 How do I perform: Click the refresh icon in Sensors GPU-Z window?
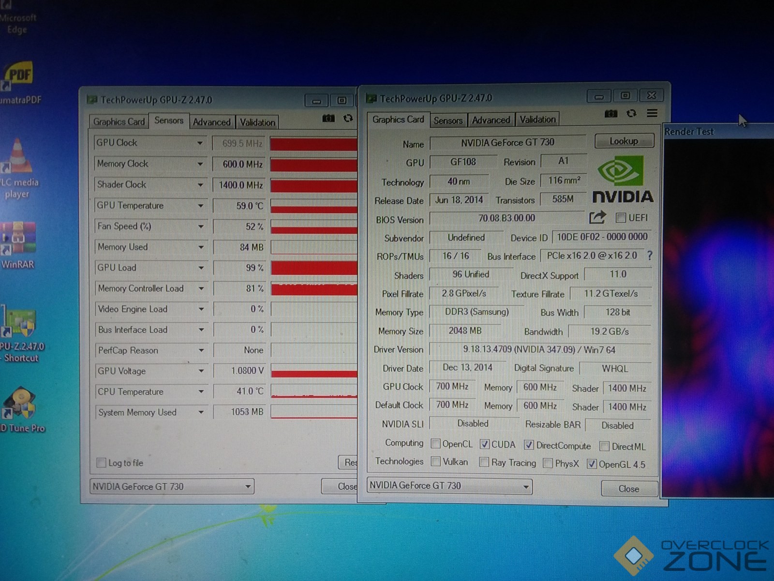[348, 118]
